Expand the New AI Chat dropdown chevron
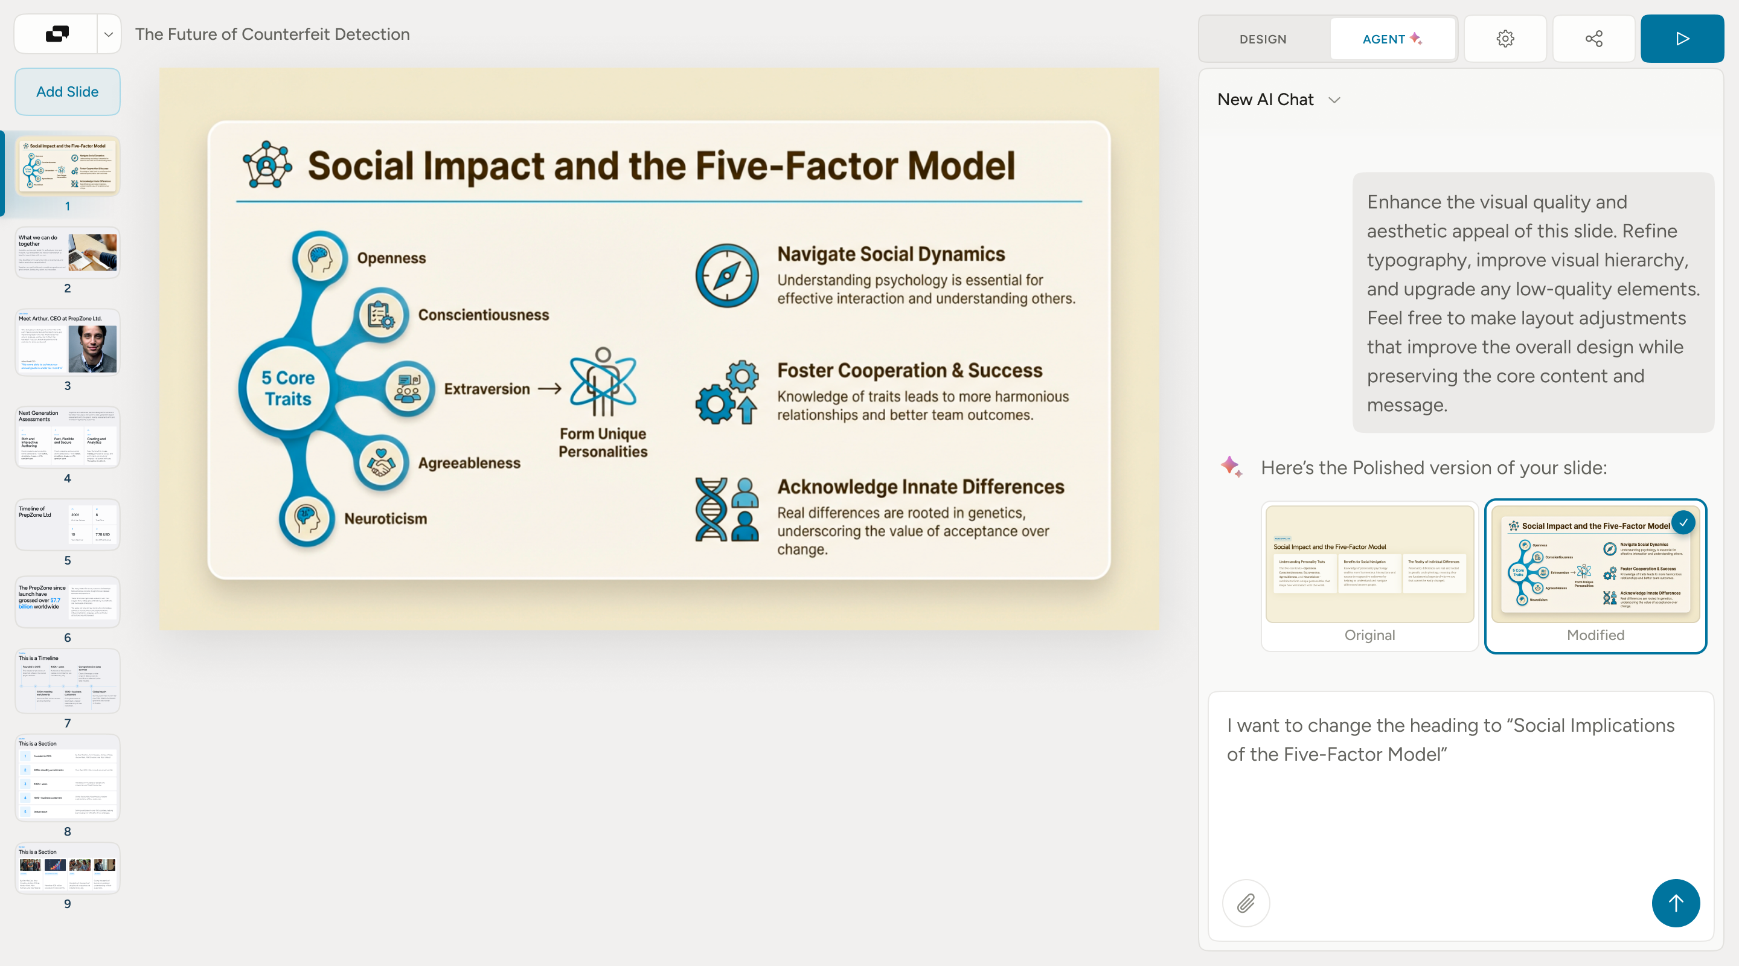 point(1334,100)
